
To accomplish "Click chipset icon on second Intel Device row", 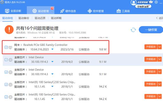I will click(10, 72).
